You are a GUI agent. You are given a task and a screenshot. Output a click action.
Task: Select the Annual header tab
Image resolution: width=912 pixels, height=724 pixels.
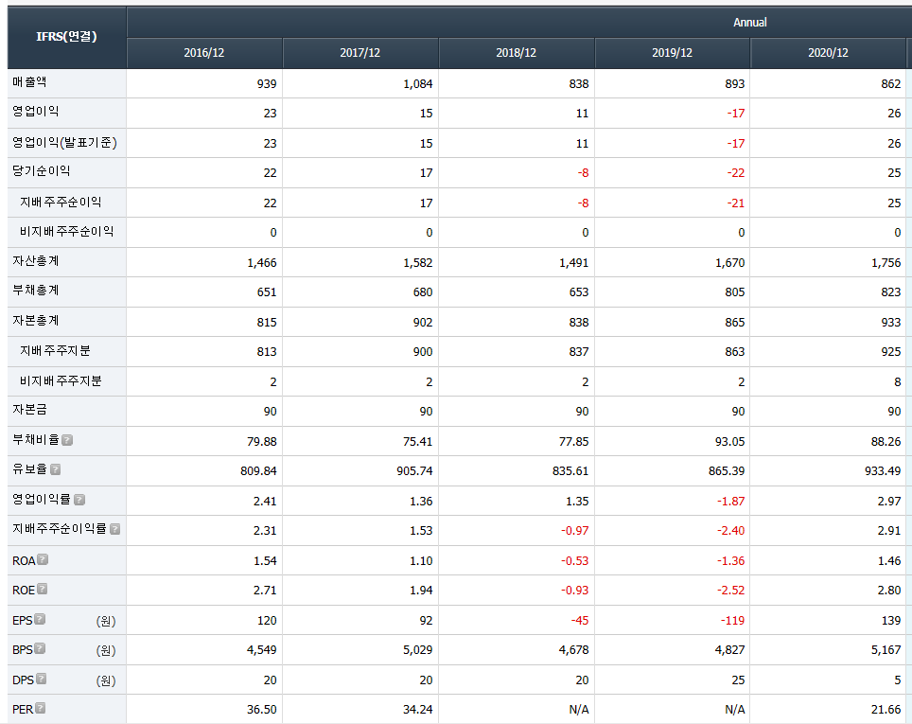[749, 23]
